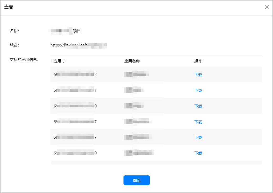Click 下载 in the fifth application row
This screenshot has height=193, width=273.
coord(198,137)
